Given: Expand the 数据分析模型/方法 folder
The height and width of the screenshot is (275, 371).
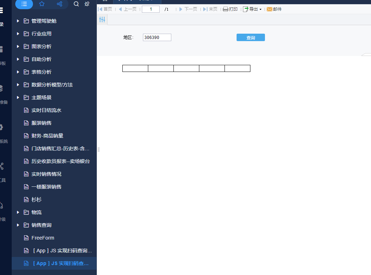Looking at the screenshot, I should coord(18,85).
